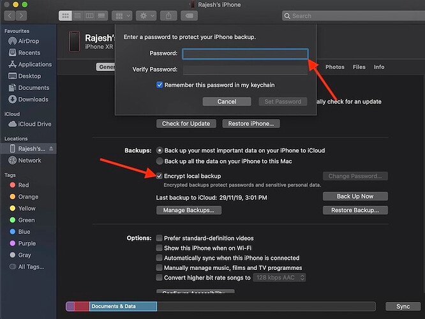Click the Cancel button in password dialog
The width and height of the screenshot is (425, 319).
coord(227,101)
